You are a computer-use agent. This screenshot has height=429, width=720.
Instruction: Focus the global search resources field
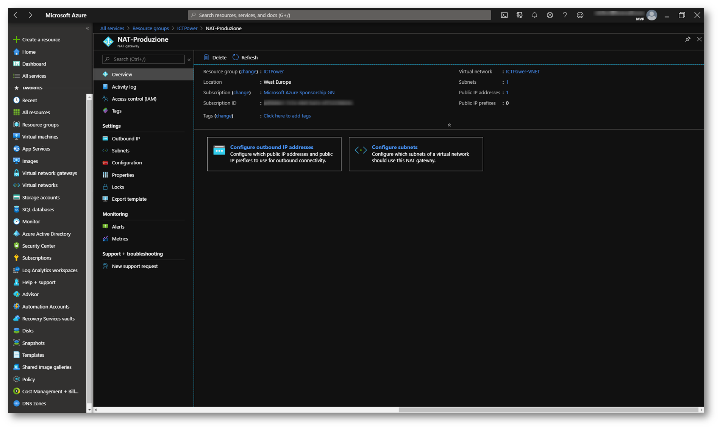point(339,15)
